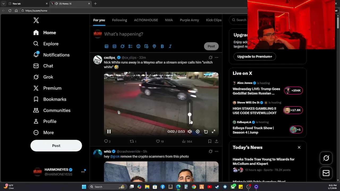The width and height of the screenshot is (340, 191).
Task: Click the grey Post button in composer
Action: [211, 46]
